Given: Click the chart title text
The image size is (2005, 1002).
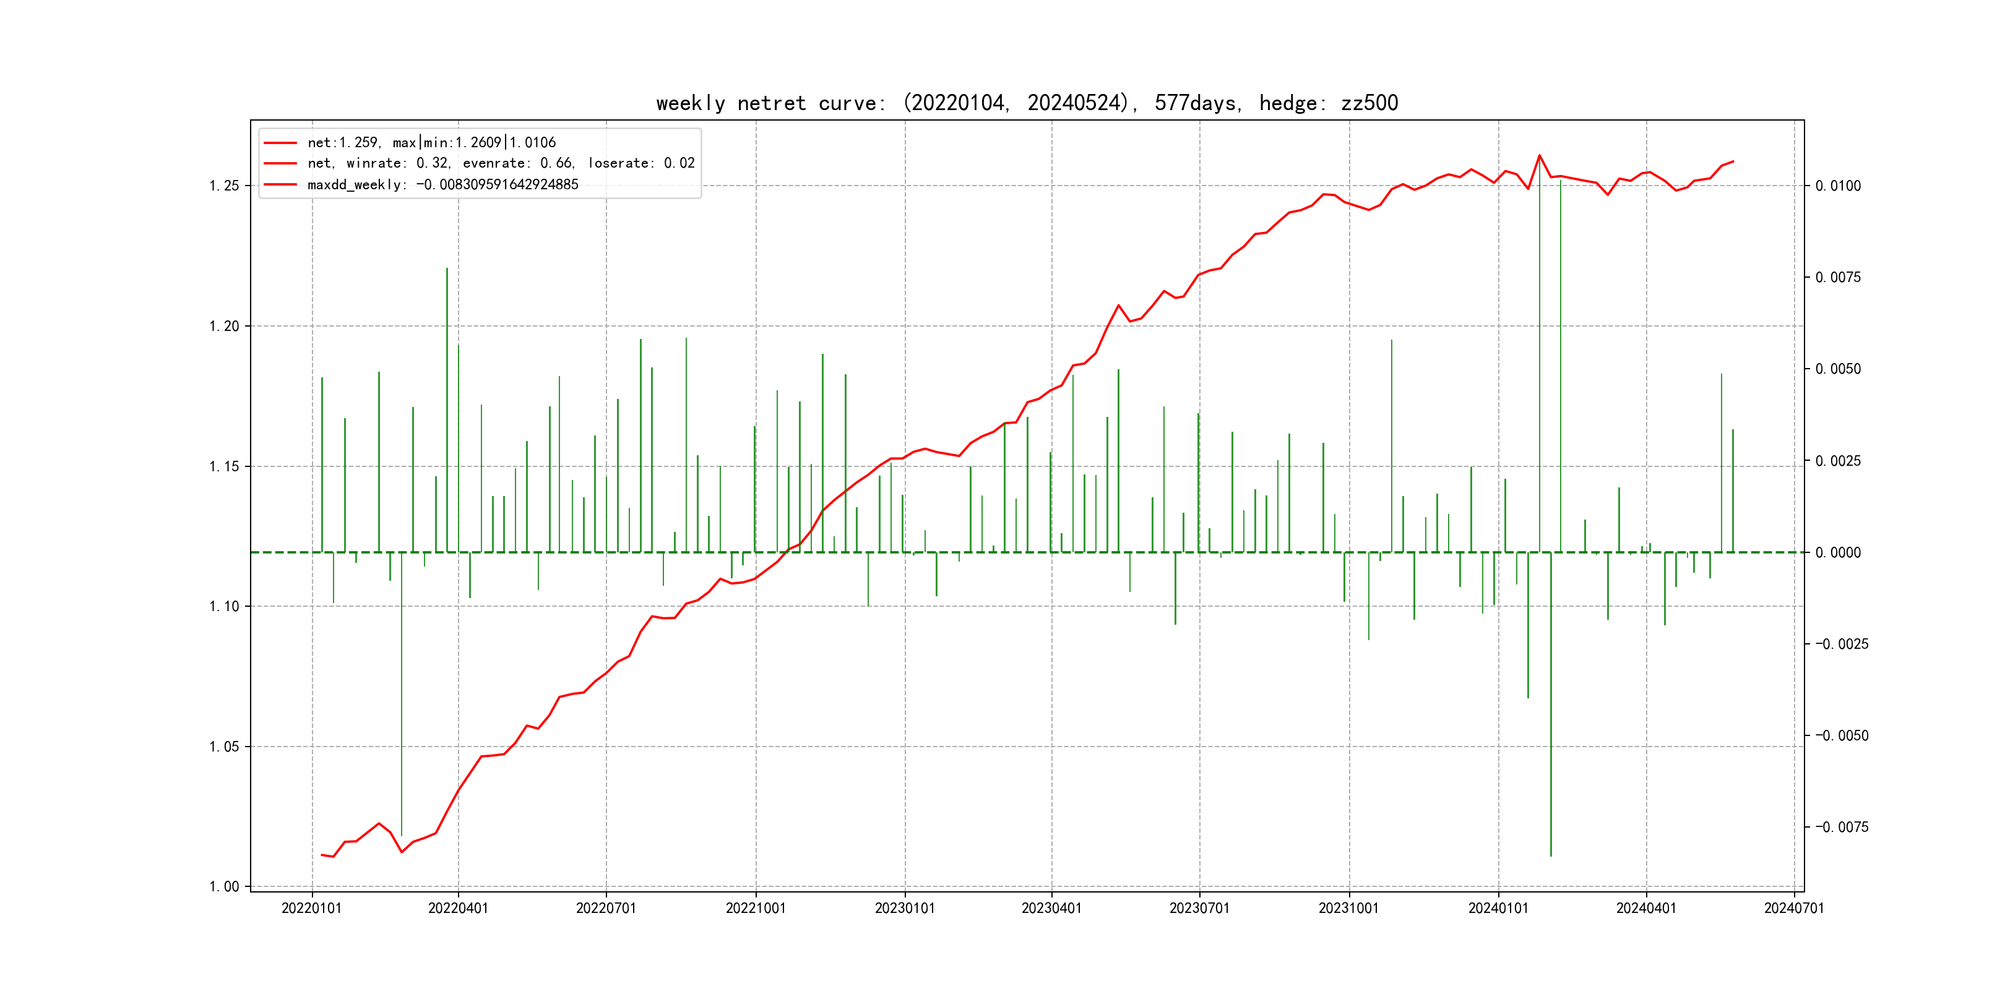Looking at the screenshot, I should 1027,103.
